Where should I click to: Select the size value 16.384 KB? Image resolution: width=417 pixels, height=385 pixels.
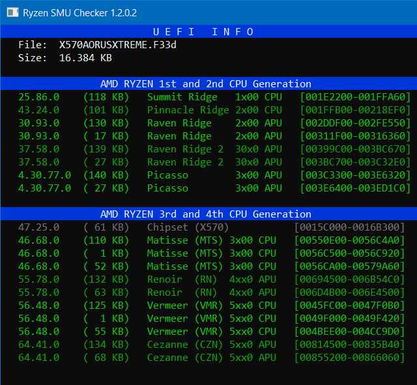coord(85,58)
